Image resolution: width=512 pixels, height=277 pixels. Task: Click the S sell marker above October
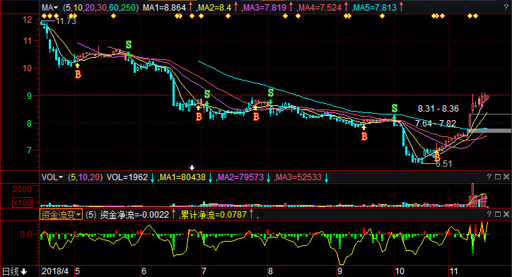[x=395, y=108]
